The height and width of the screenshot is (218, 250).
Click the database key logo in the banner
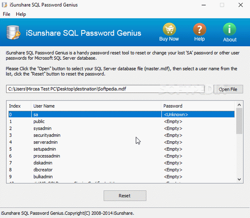tap(13, 33)
